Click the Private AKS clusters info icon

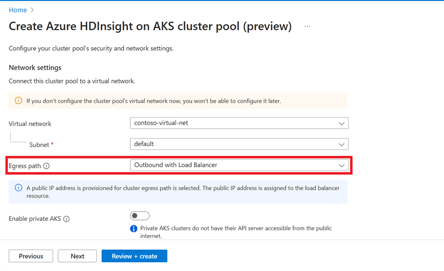point(133,229)
